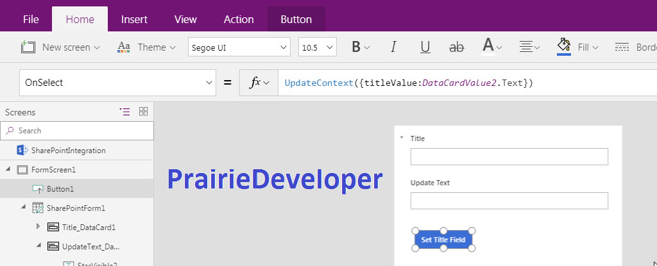Click the Border style icon
The height and width of the screenshot is (266, 657).
[622, 47]
